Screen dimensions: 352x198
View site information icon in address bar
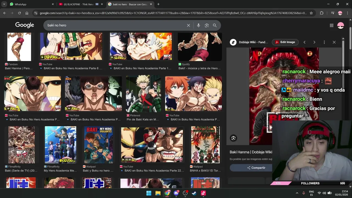click(x=35, y=13)
